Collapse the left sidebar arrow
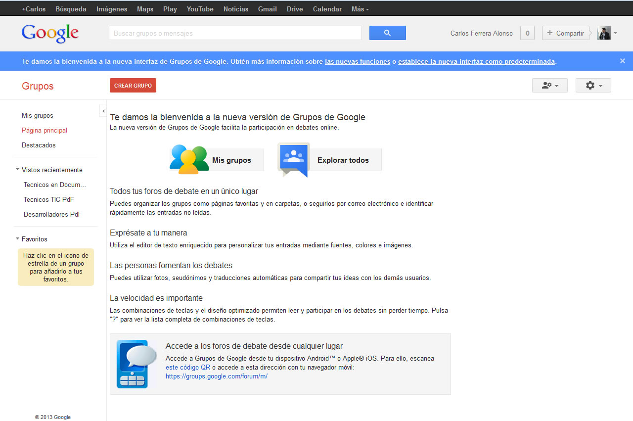Screen dimensions: 633x421 tap(103, 111)
